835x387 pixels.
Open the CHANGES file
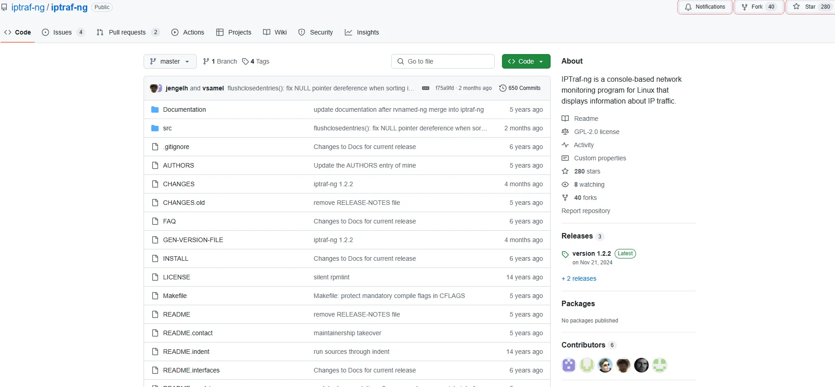click(179, 184)
